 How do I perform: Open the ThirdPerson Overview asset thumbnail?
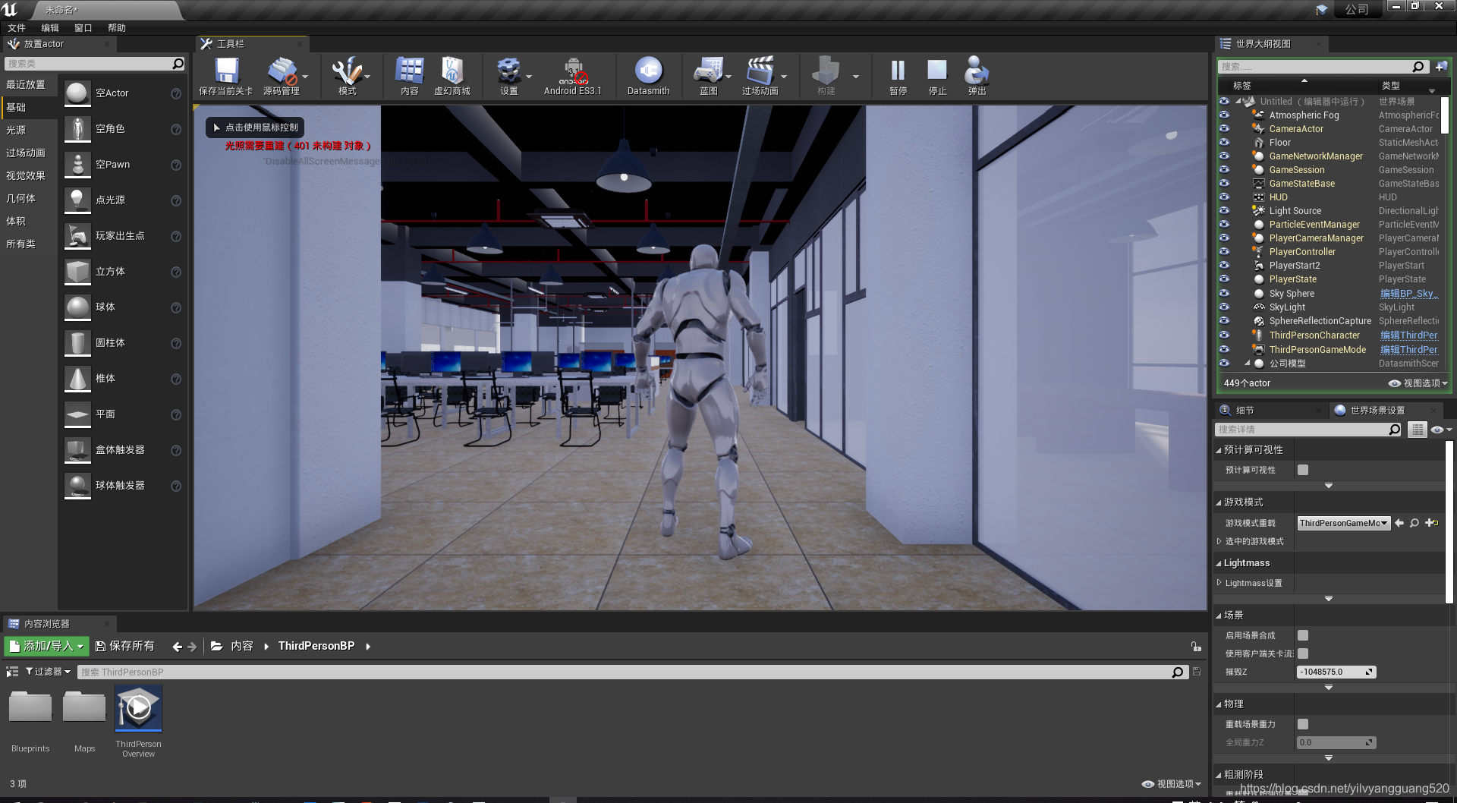[138, 708]
